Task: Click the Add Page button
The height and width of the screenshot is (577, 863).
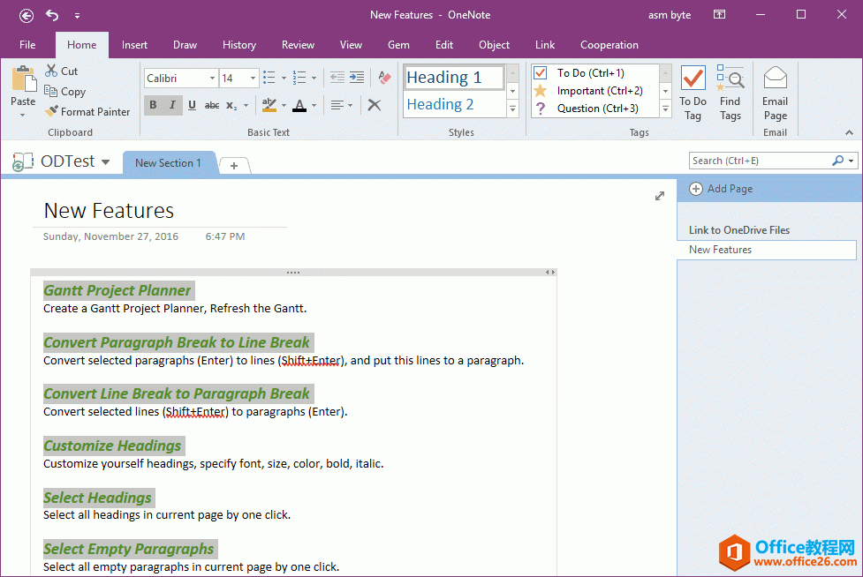Action: tap(723, 188)
